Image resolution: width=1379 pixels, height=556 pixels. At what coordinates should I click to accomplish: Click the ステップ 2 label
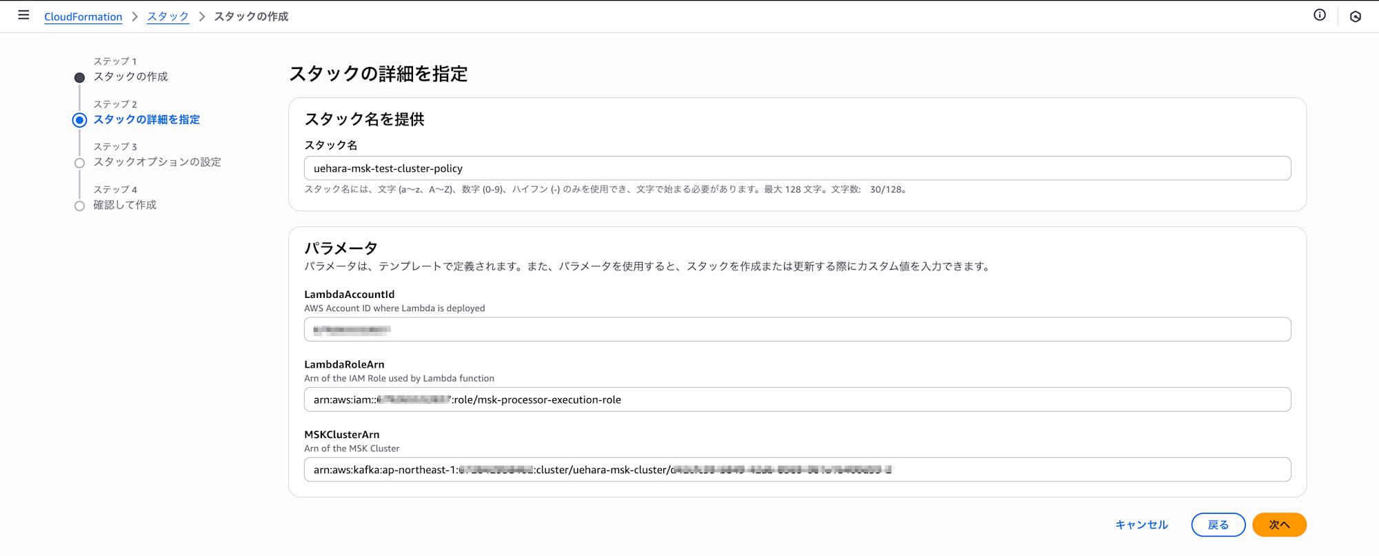coord(115,104)
